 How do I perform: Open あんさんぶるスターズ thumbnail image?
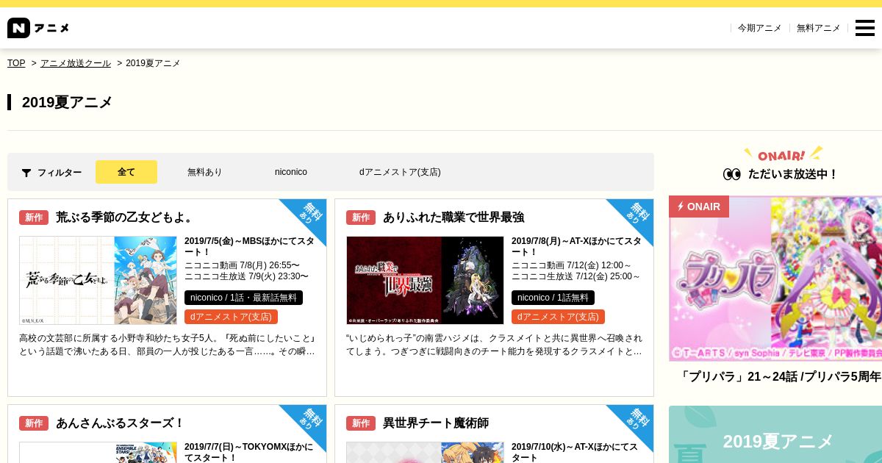98,452
